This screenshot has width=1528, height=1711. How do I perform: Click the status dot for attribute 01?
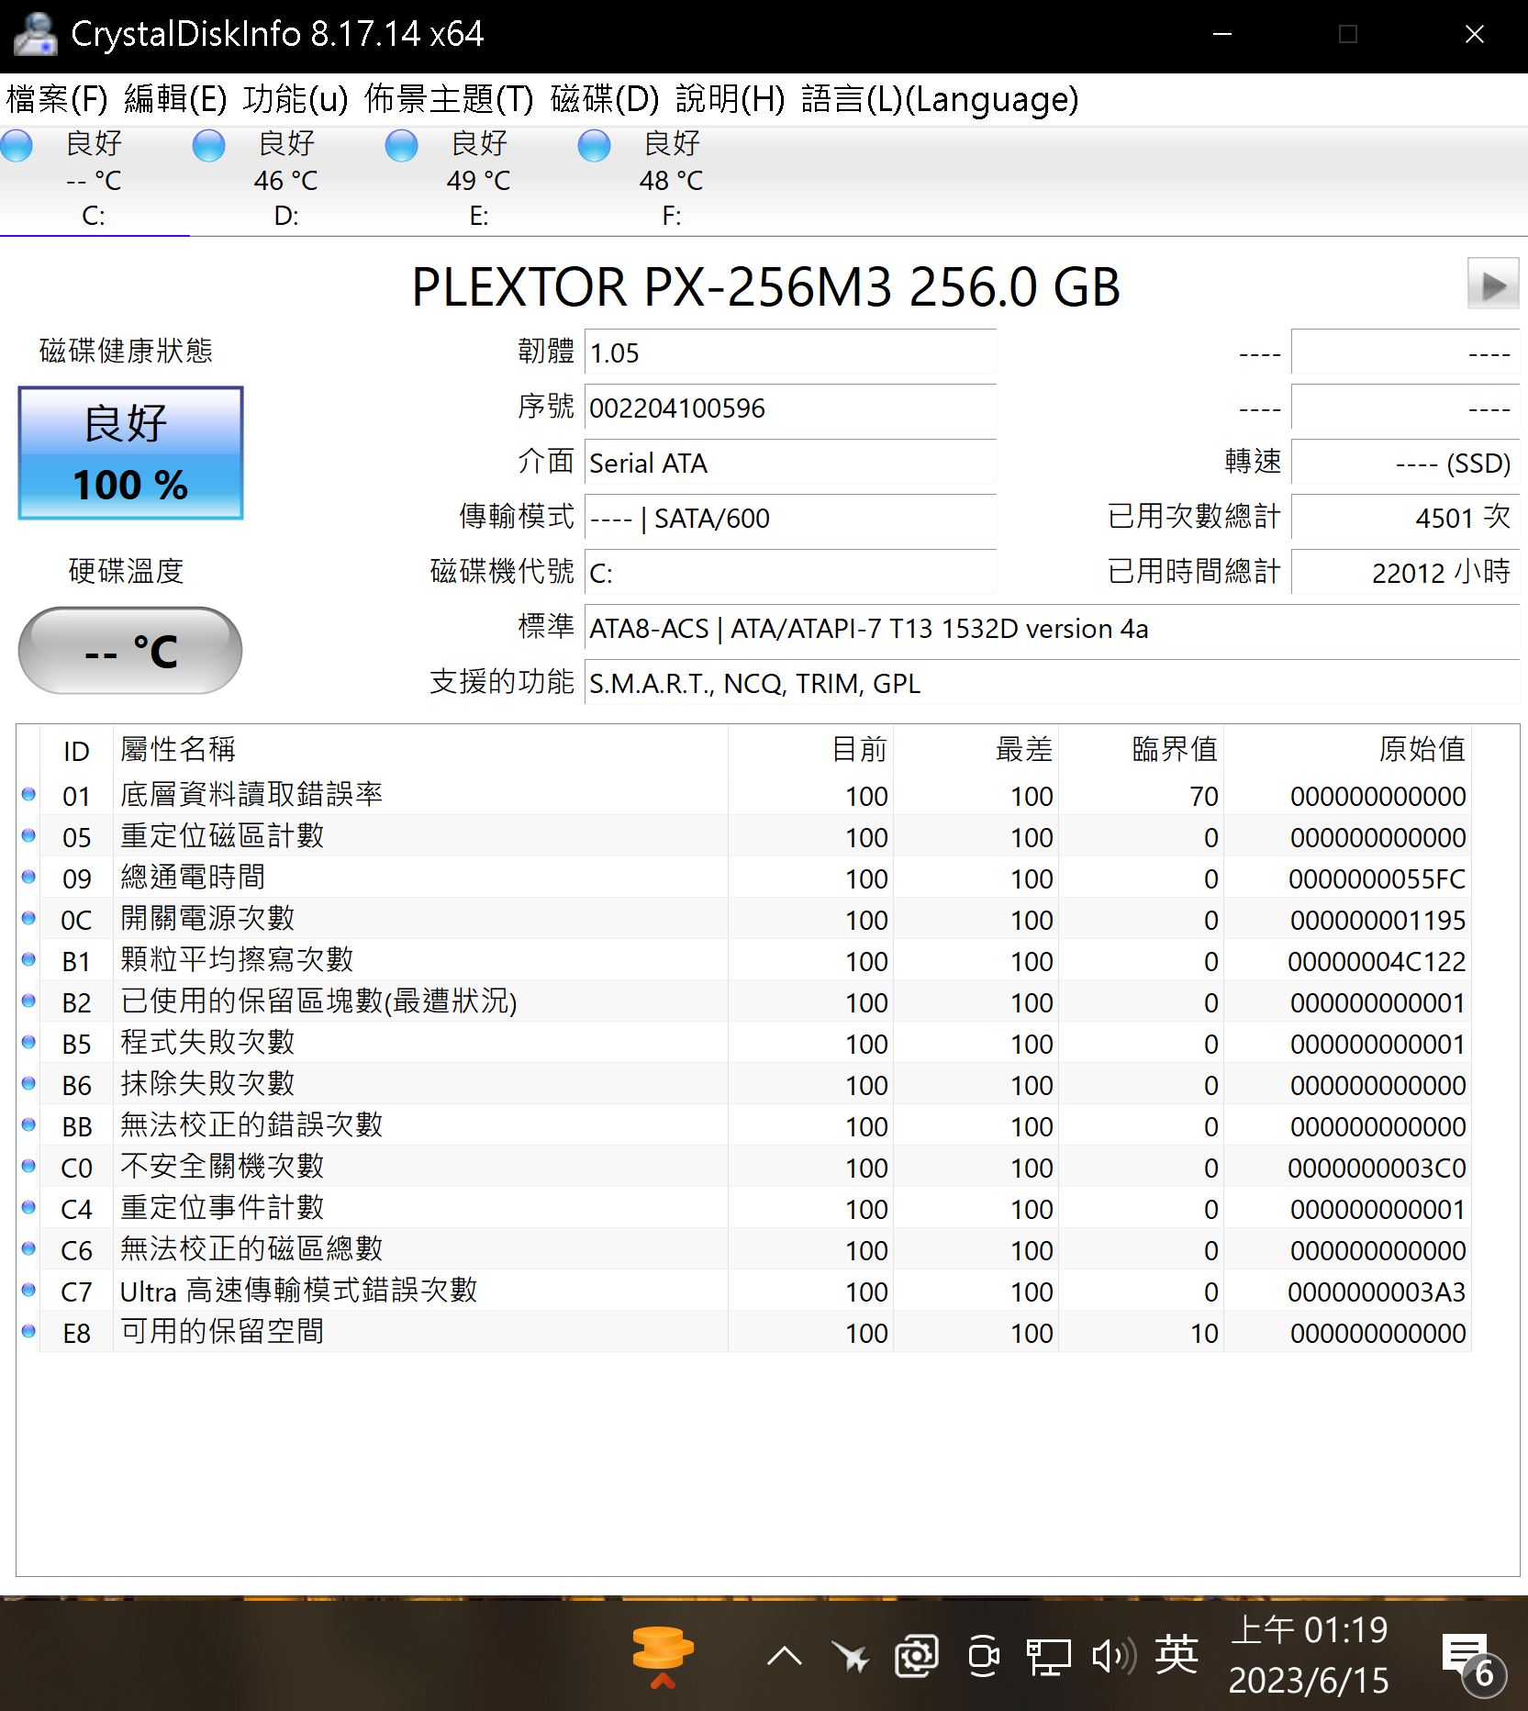pos(28,794)
